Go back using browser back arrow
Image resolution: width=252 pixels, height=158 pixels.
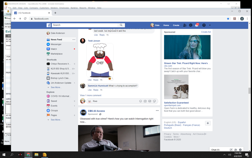tap(15, 18)
